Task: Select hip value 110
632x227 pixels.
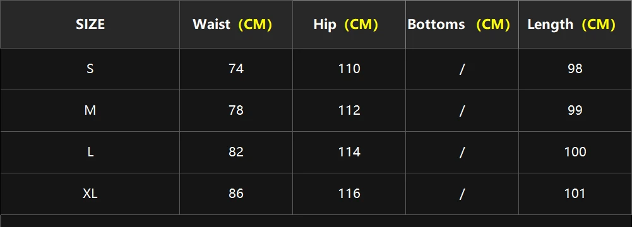Action: click(349, 69)
